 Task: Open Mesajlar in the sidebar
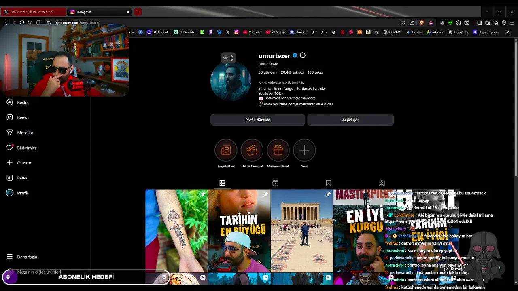(20, 133)
